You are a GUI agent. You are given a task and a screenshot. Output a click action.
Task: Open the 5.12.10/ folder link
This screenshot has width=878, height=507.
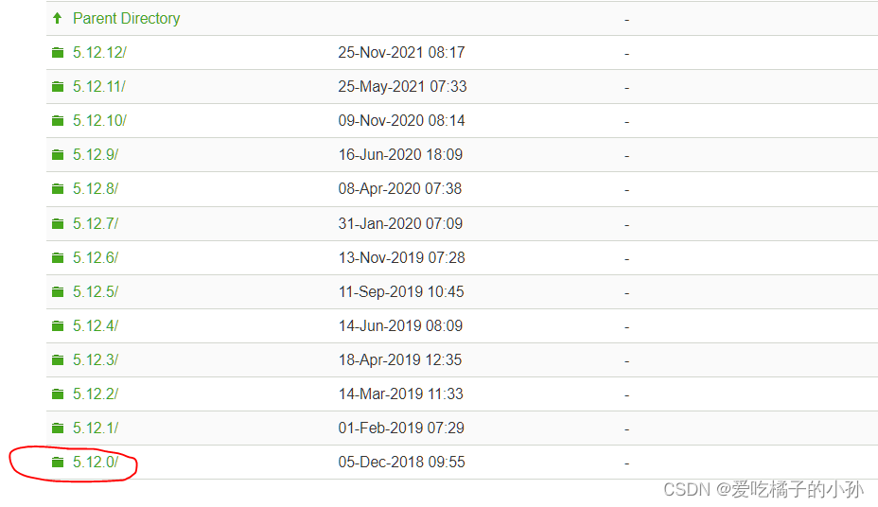click(99, 121)
